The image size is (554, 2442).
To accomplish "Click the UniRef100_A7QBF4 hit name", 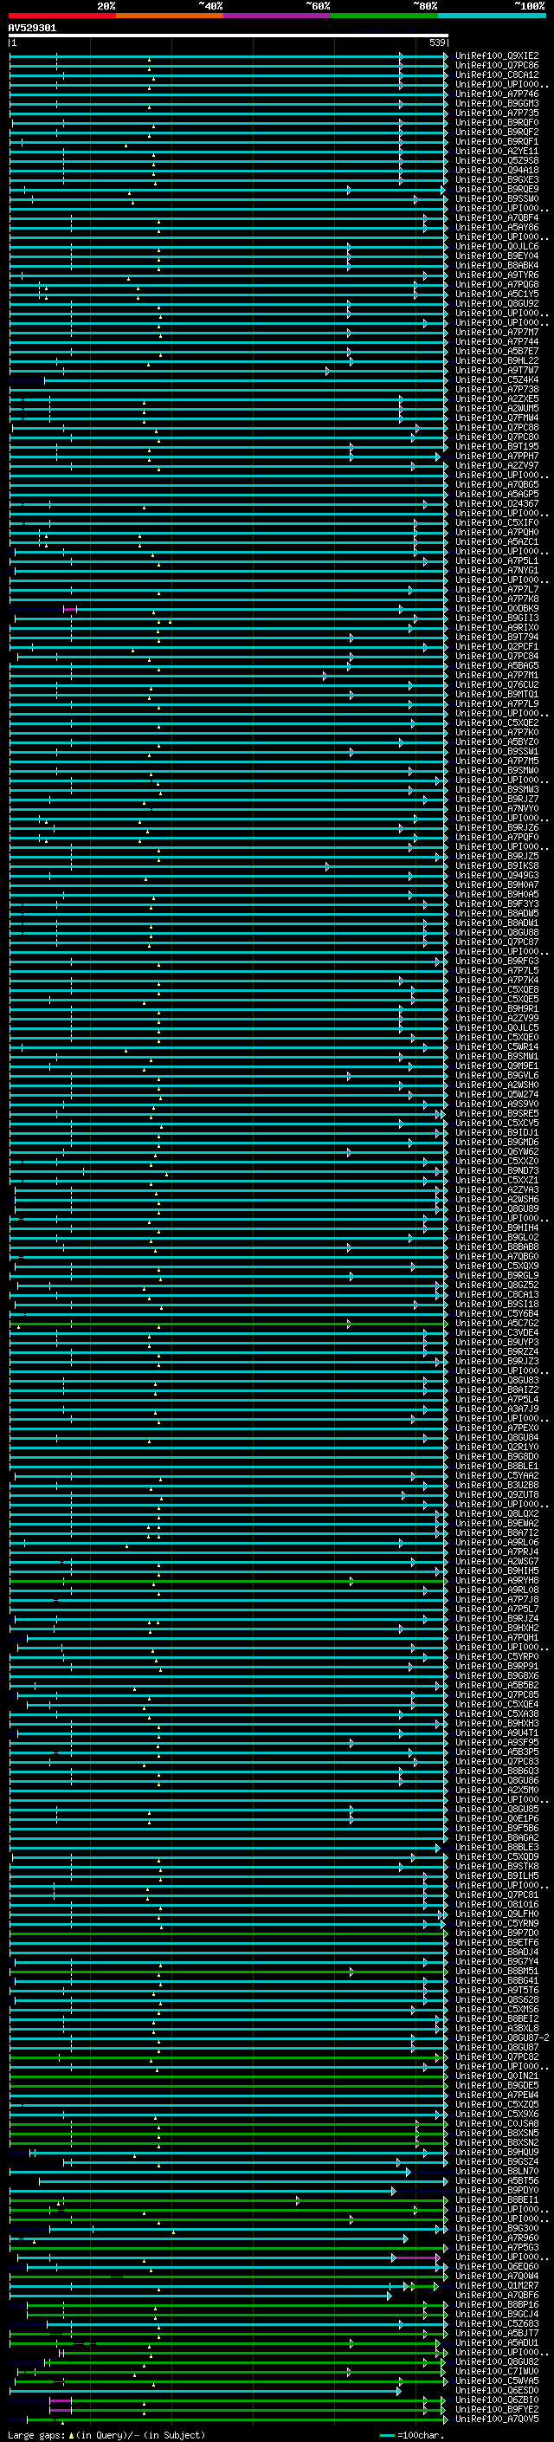I will click(x=497, y=218).
